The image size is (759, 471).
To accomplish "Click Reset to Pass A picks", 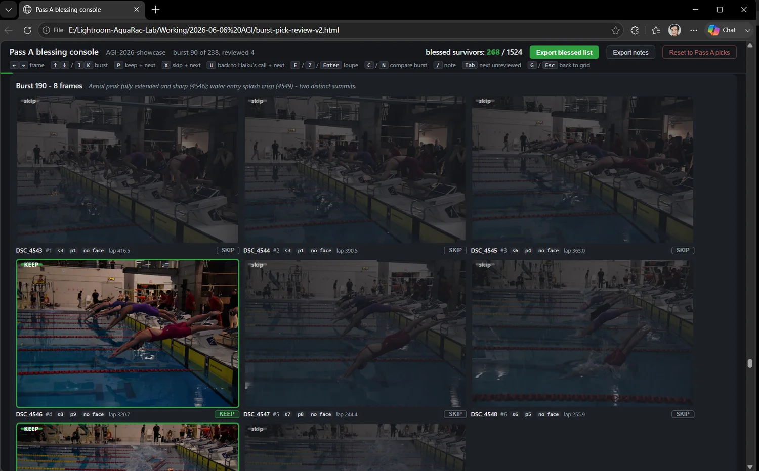I will pyautogui.click(x=699, y=52).
